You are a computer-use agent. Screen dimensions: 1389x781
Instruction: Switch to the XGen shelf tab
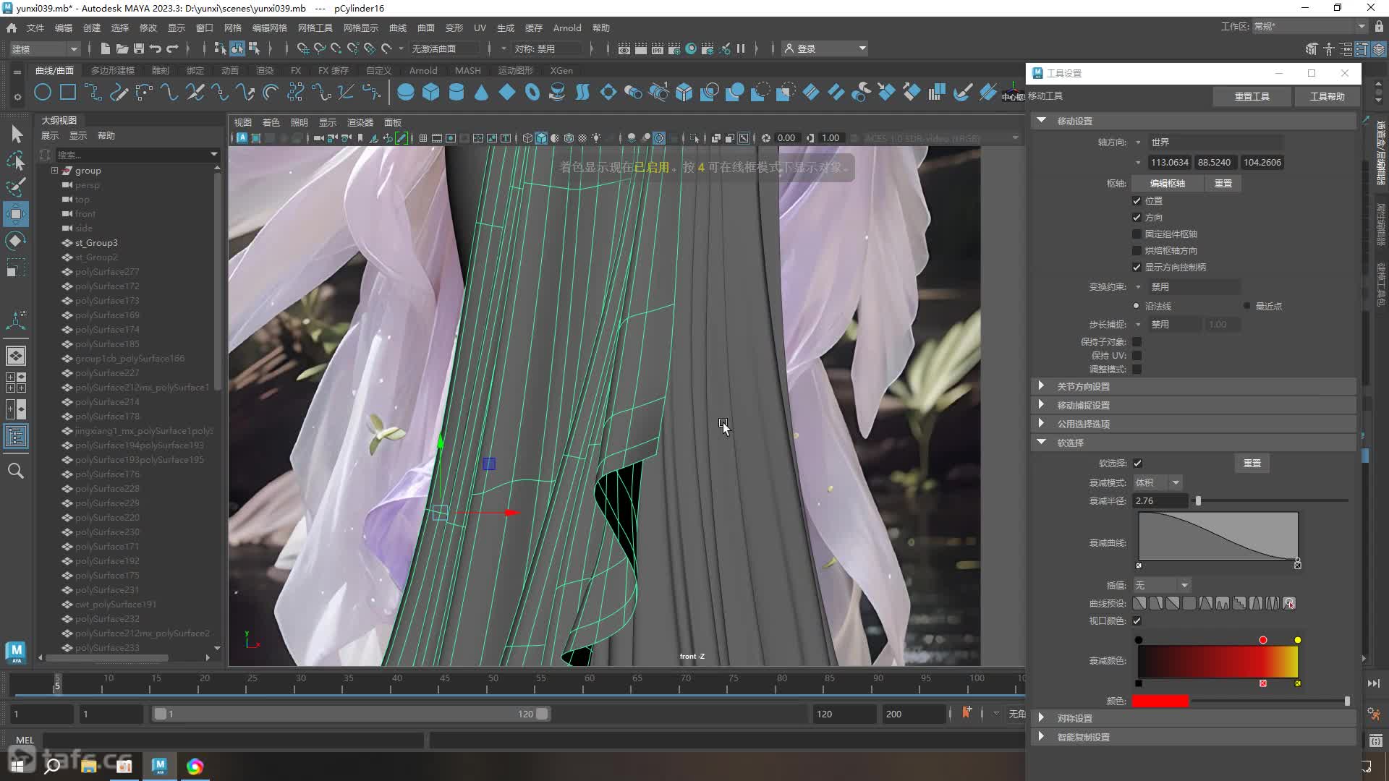click(561, 70)
